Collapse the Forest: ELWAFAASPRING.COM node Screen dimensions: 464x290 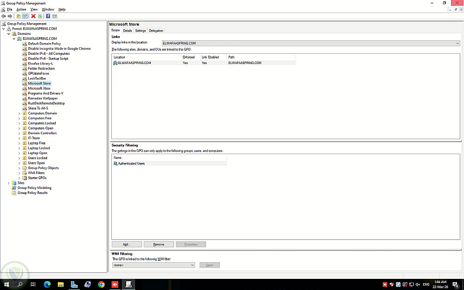pyautogui.click(x=4, y=29)
